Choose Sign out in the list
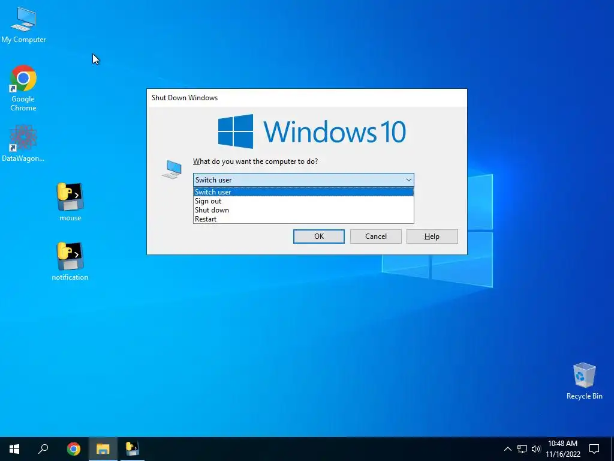The width and height of the screenshot is (614, 461). [303, 201]
